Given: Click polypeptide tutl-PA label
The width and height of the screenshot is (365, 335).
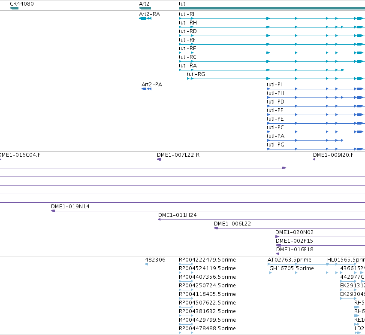Looking at the screenshot, I should click(x=275, y=136).
